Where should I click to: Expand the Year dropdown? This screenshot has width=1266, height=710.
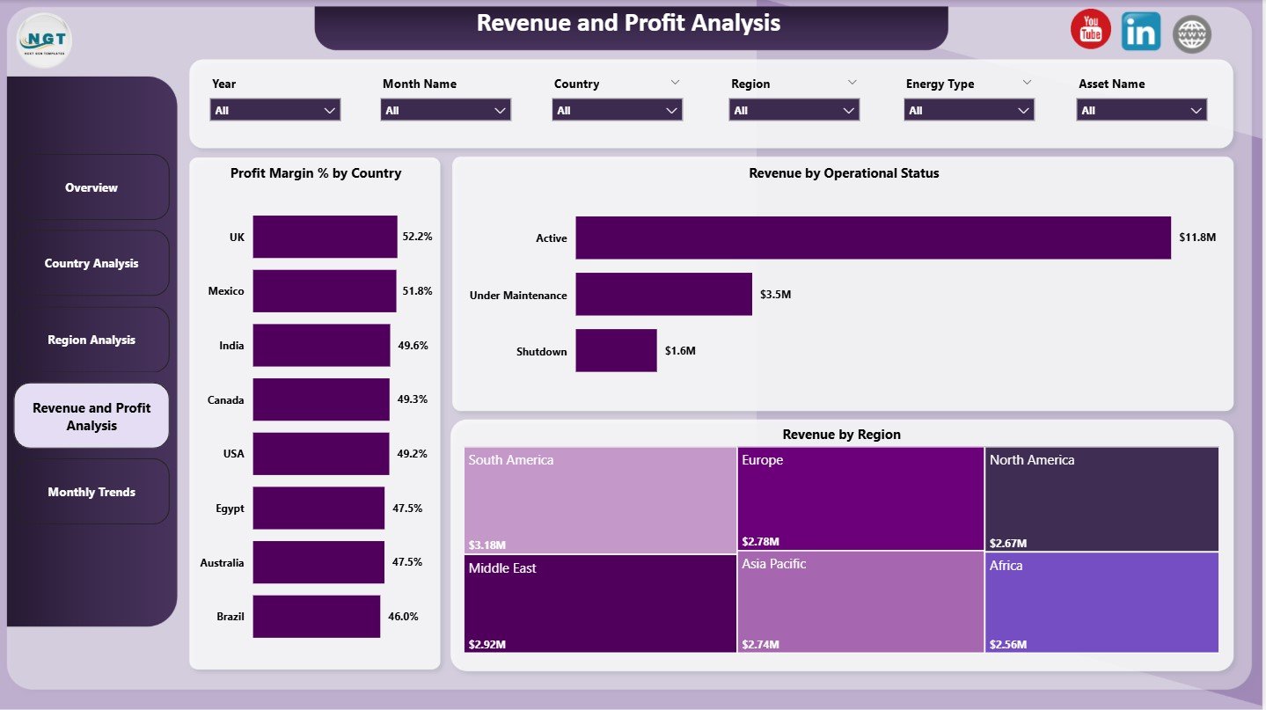click(x=275, y=110)
